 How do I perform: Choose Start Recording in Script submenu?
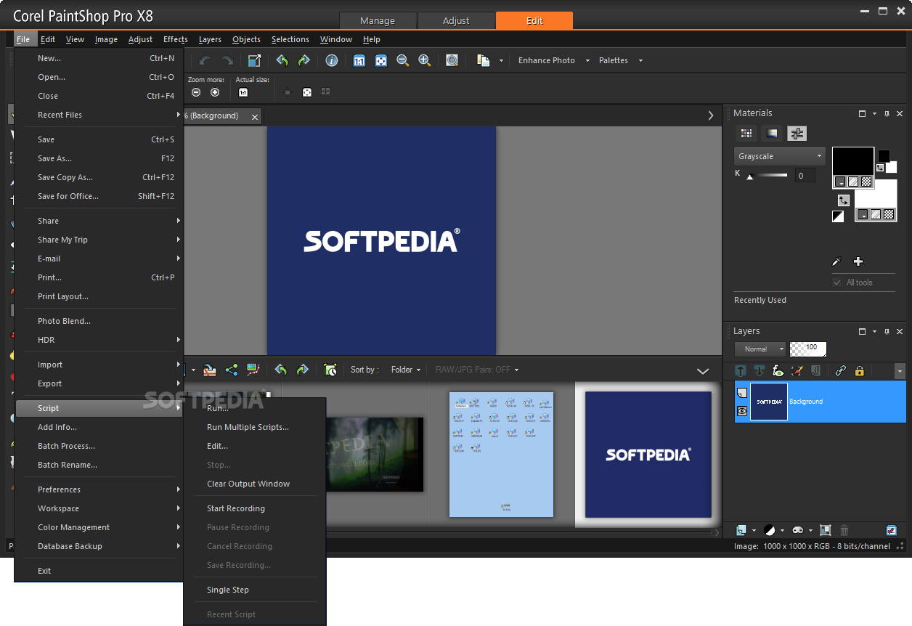[254, 508]
